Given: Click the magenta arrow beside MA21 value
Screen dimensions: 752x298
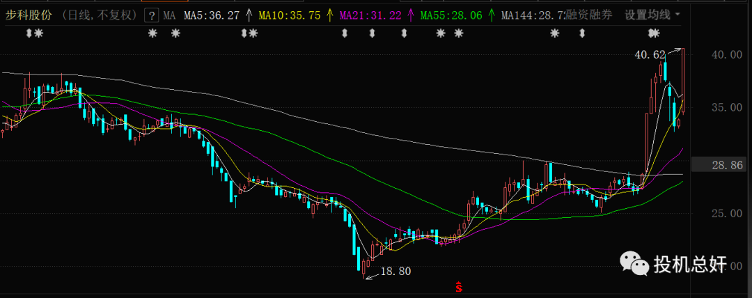Looking at the screenshot, I should point(411,15).
